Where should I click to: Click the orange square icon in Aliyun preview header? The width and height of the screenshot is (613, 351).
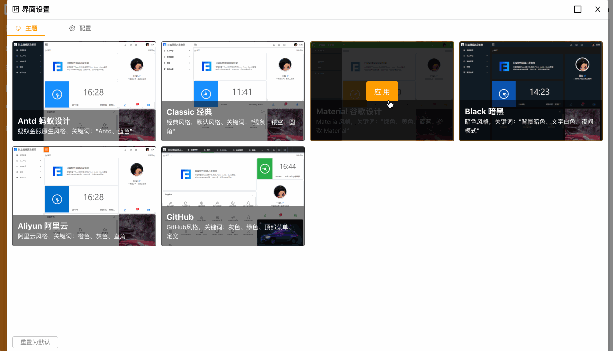pyautogui.click(x=46, y=149)
